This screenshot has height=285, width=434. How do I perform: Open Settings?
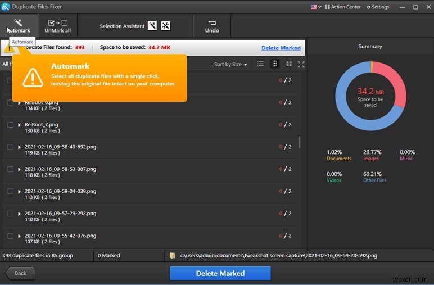(378, 7)
